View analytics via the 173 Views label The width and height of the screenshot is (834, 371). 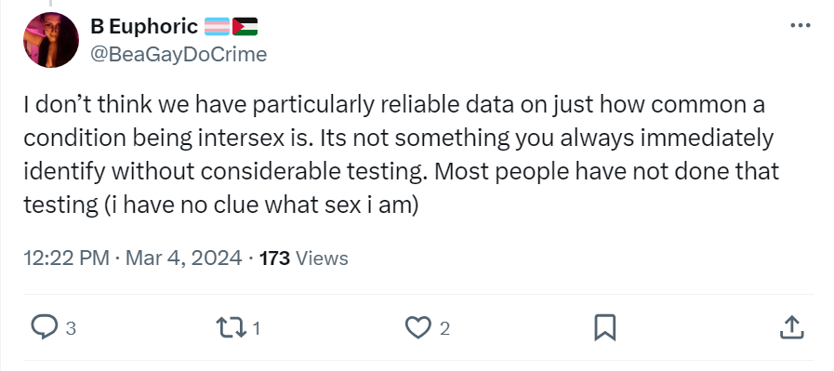[x=303, y=258]
